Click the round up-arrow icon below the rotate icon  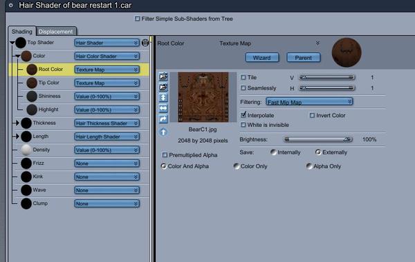[x=163, y=132]
